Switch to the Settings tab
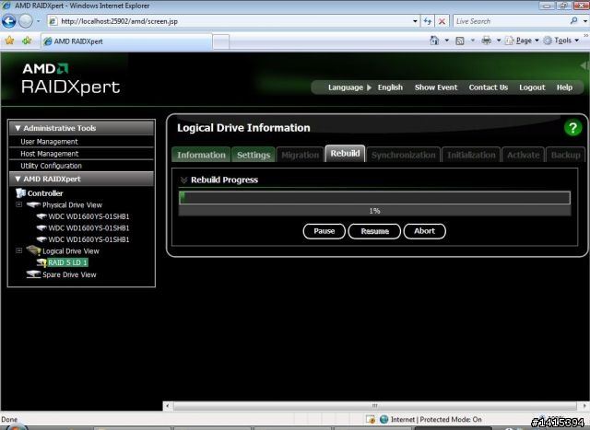The width and height of the screenshot is (590, 430). click(x=254, y=155)
